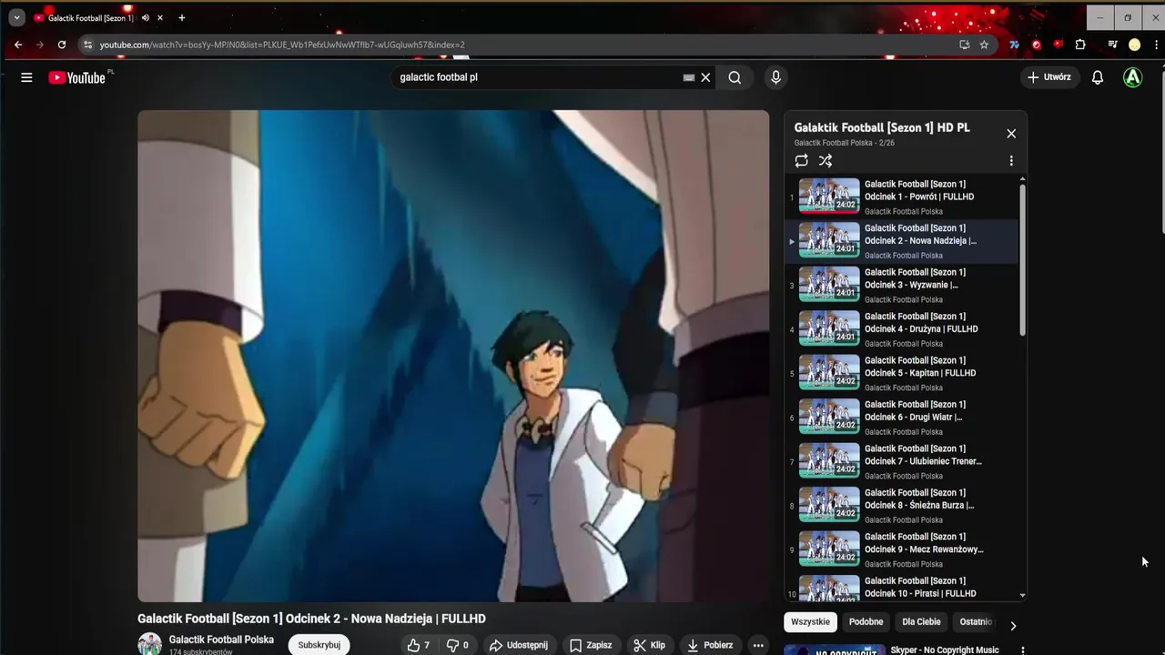The width and height of the screenshot is (1165, 655).
Task: Select Odcinek 4 - Drużyna in playlist
Action: pyautogui.click(x=901, y=329)
